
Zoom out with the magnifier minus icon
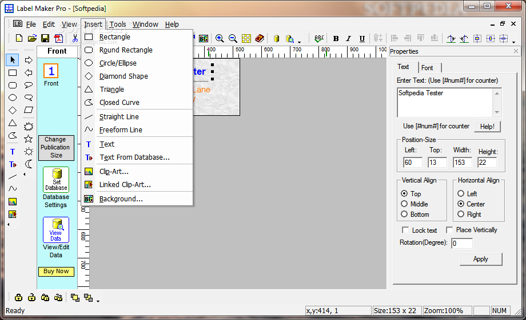[233, 38]
